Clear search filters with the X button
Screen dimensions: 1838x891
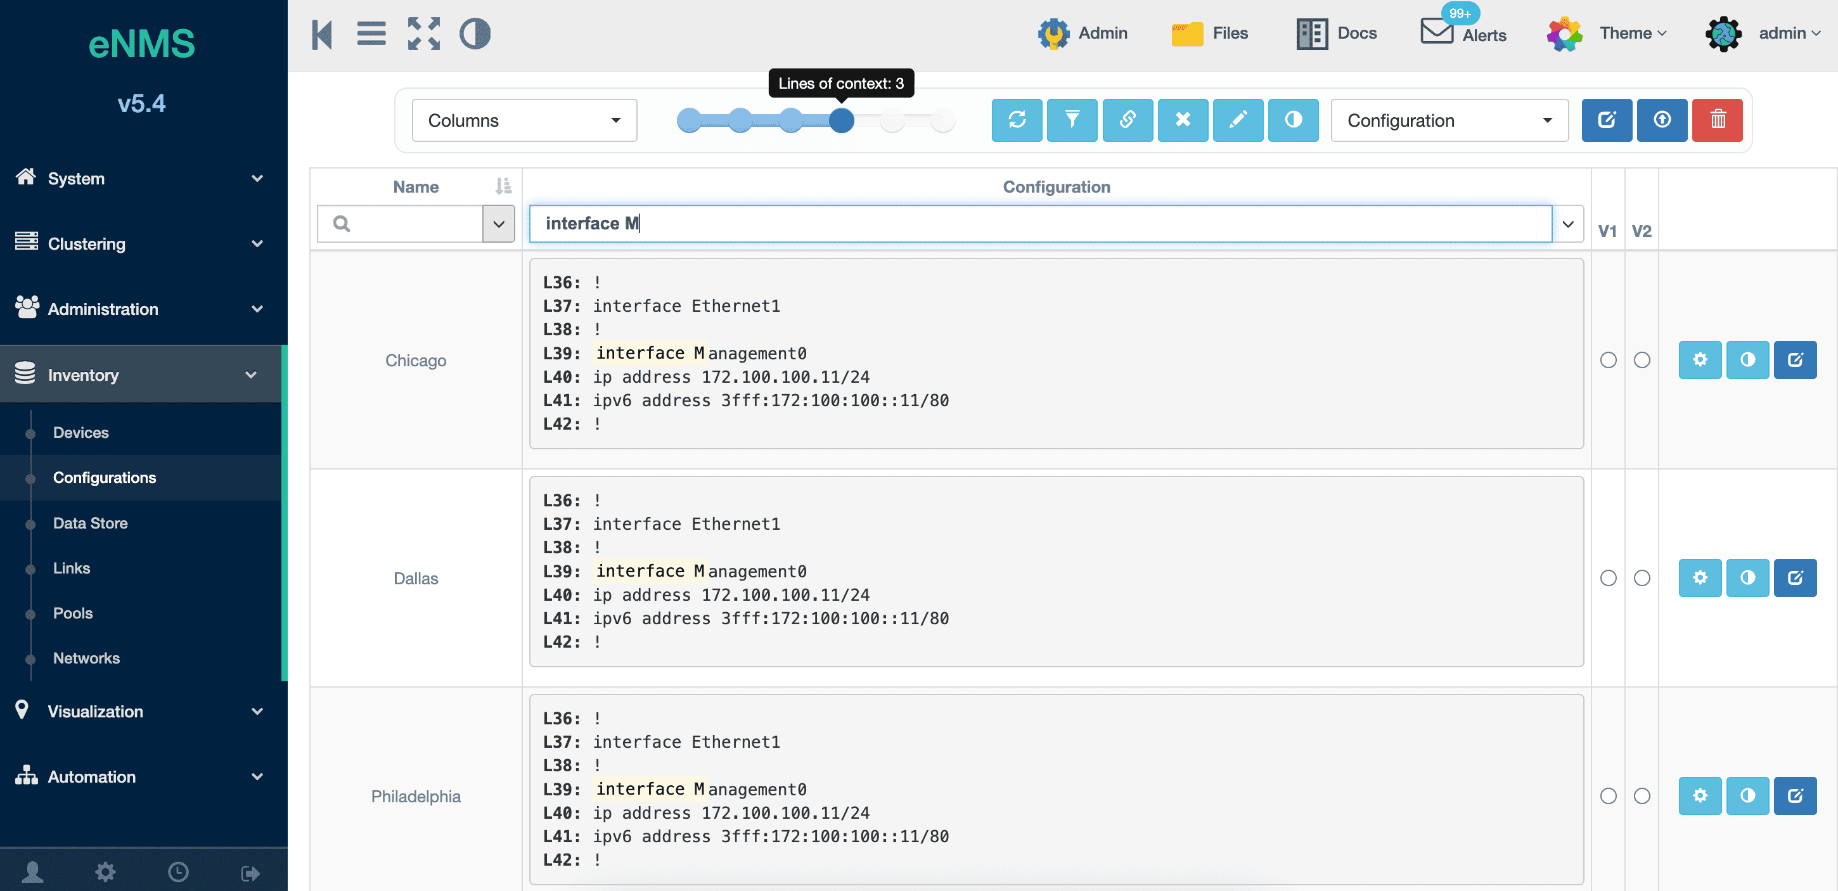pos(1183,120)
